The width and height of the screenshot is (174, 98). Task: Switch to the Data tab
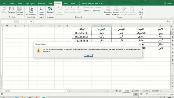[50, 4]
